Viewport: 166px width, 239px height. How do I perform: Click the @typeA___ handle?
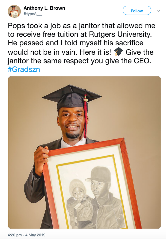click(x=33, y=14)
